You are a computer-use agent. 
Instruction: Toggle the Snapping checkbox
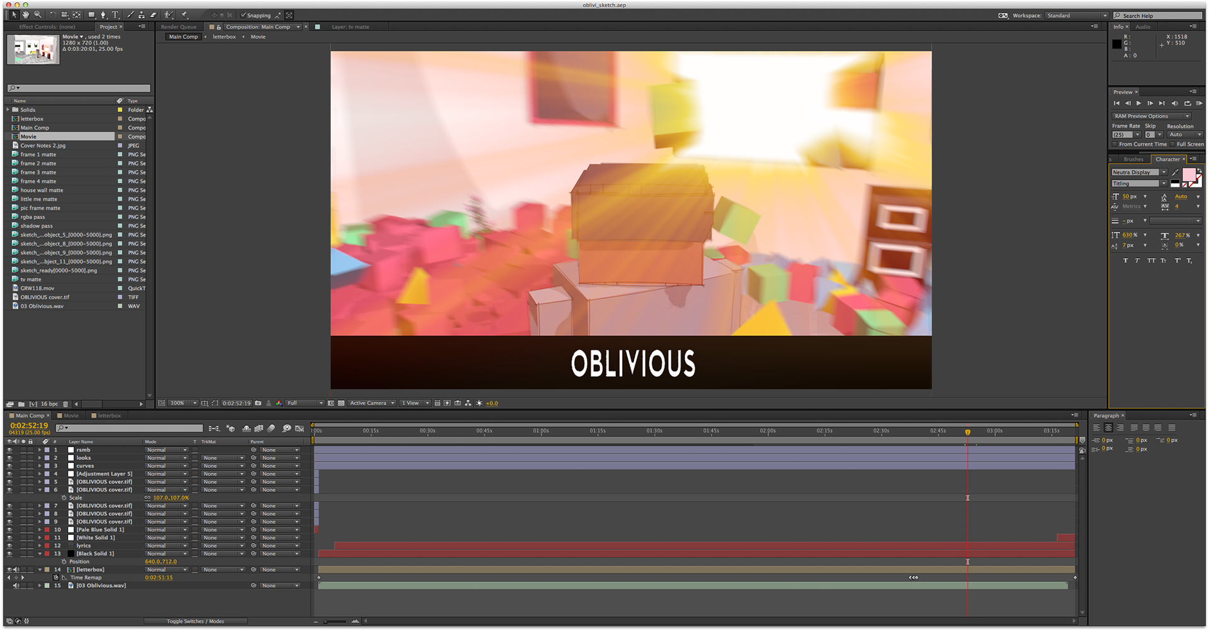click(x=243, y=15)
